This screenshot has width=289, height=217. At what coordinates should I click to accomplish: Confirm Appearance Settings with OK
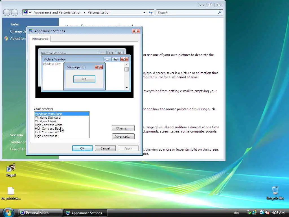point(82,148)
